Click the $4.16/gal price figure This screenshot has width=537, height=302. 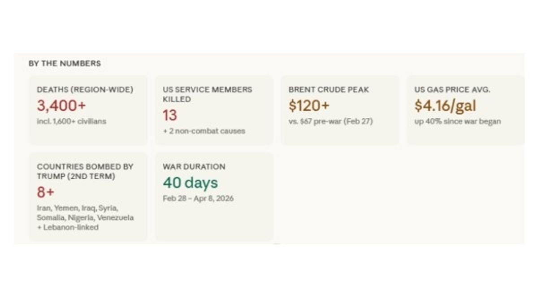[x=445, y=106]
